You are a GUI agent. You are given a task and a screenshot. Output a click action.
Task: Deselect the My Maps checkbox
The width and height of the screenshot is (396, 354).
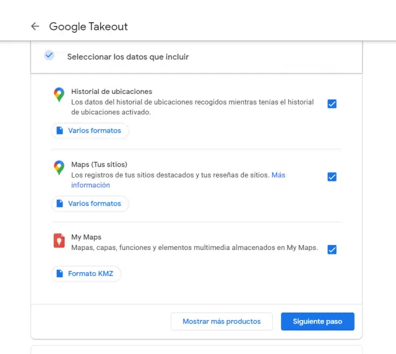[332, 249]
